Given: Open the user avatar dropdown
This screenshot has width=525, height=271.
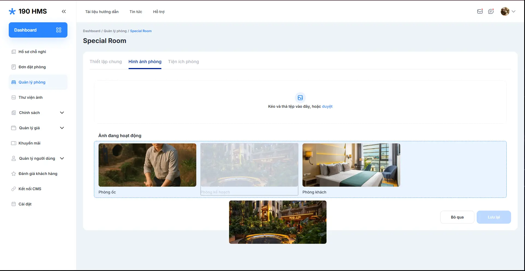Looking at the screenshot, I should pos(508,11).
